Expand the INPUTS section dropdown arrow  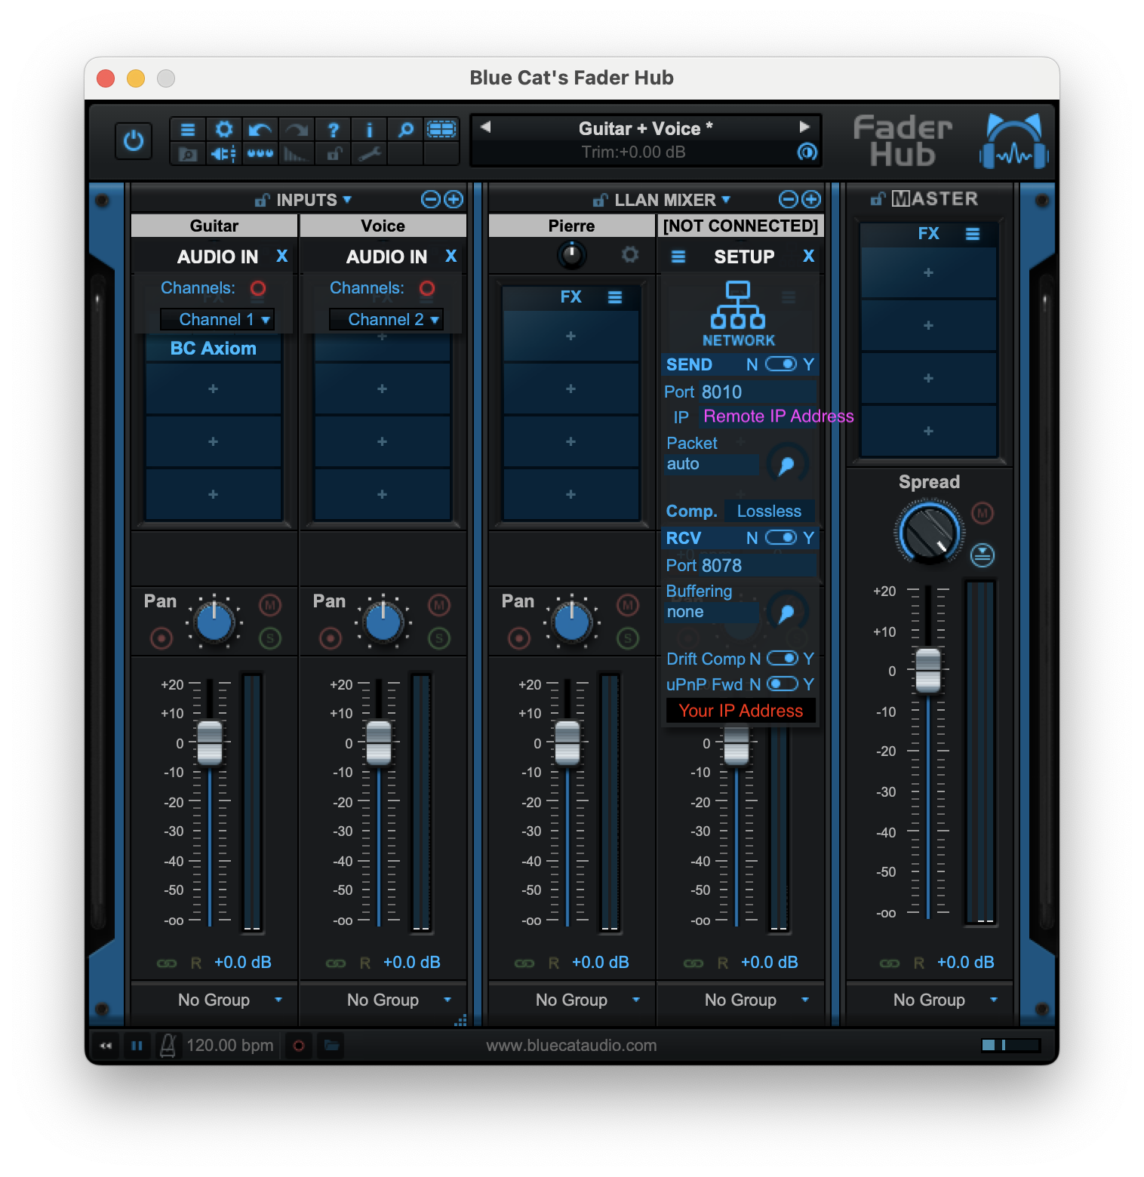(x=347, y=199)
